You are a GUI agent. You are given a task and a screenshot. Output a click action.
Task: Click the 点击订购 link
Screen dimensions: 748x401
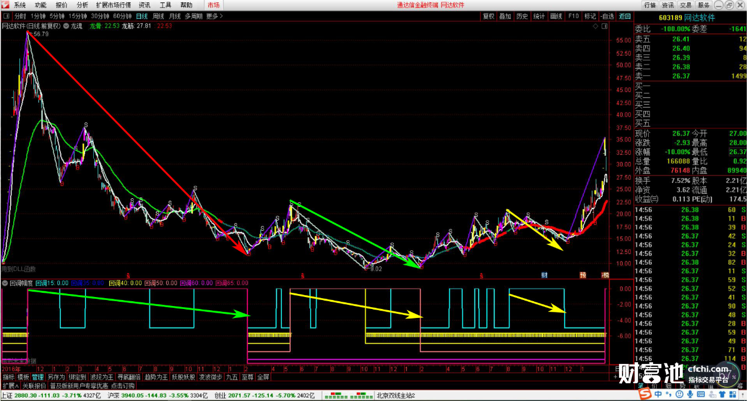122,385
